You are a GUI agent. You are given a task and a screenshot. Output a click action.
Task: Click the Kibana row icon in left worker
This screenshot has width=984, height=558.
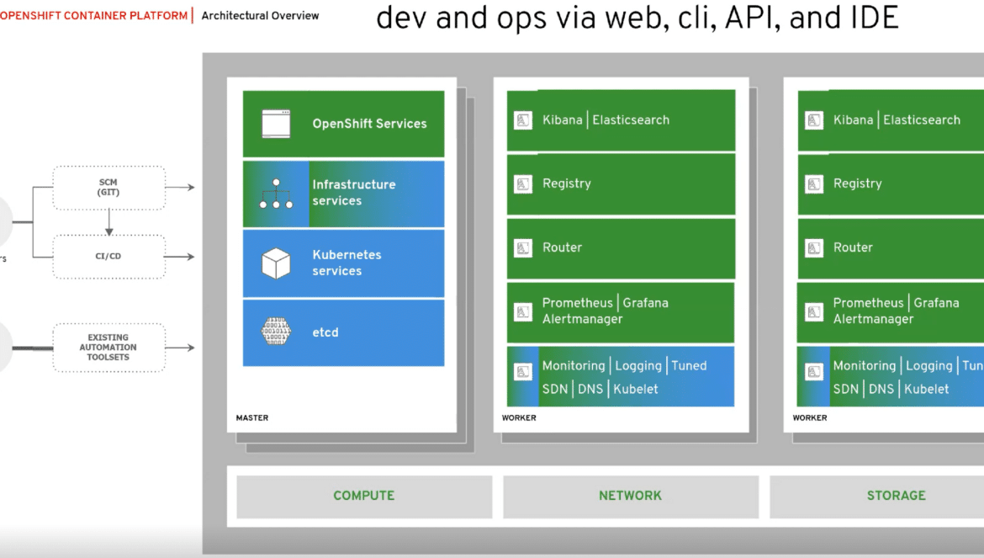coord(523,120)
